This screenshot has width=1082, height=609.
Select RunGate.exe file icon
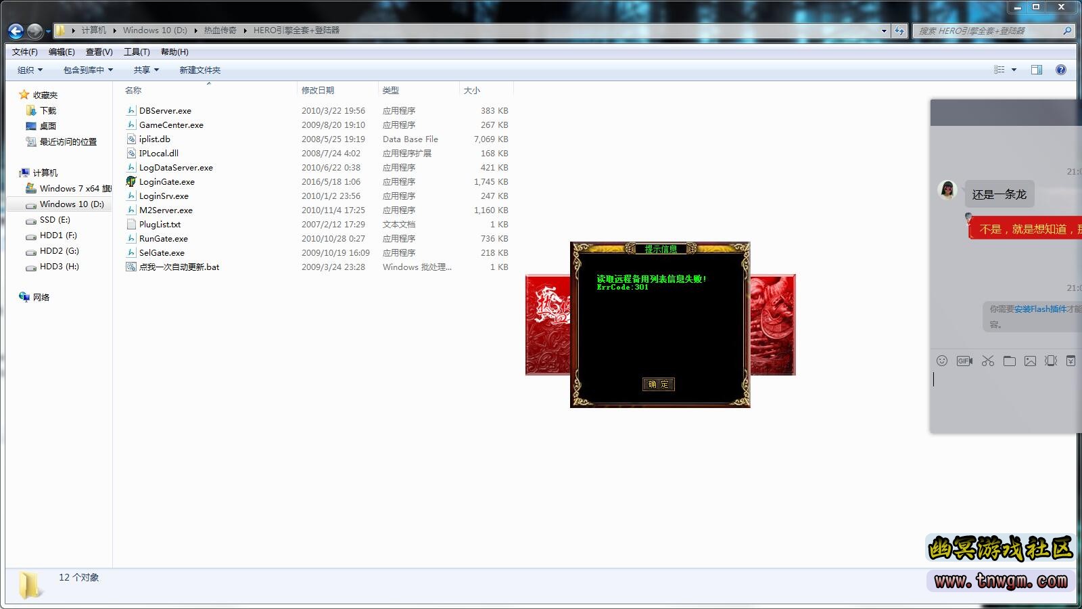pos(131,238)
